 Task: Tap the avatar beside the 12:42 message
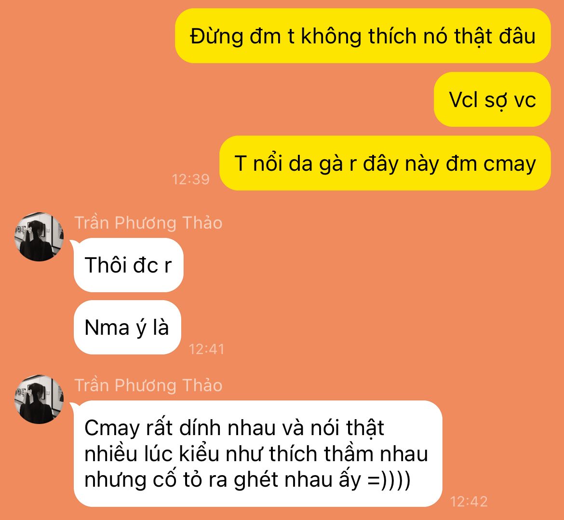point(39,399)
